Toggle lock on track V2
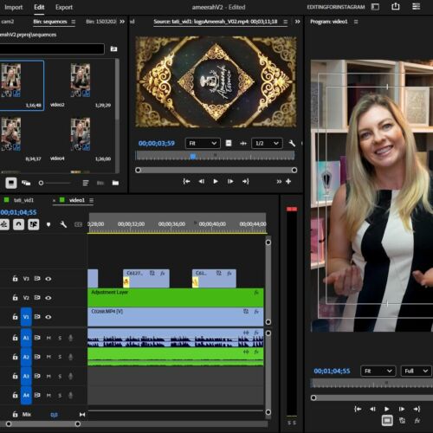433x433 pixels. tap(15, 297)
